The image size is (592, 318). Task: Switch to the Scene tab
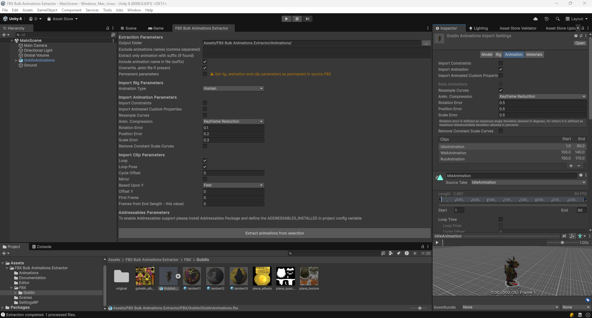129,28
